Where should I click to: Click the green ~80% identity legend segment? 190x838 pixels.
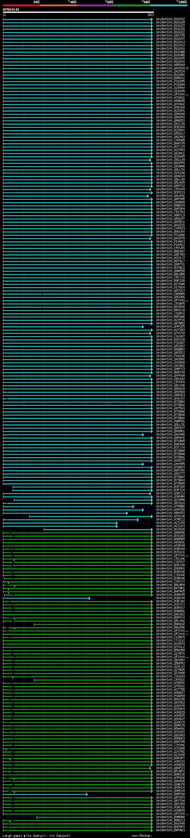[132, 5]
